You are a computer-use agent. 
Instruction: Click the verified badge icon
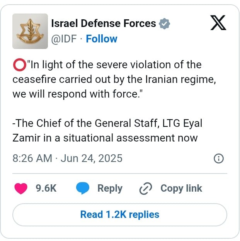[164, 24]
